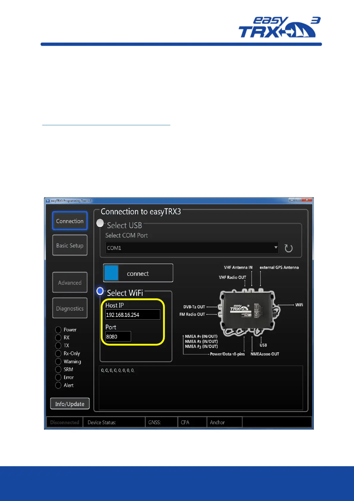This screenshot has width=354, height=501.
Task: Click the USB label under the device
Action: coord(263,345)
